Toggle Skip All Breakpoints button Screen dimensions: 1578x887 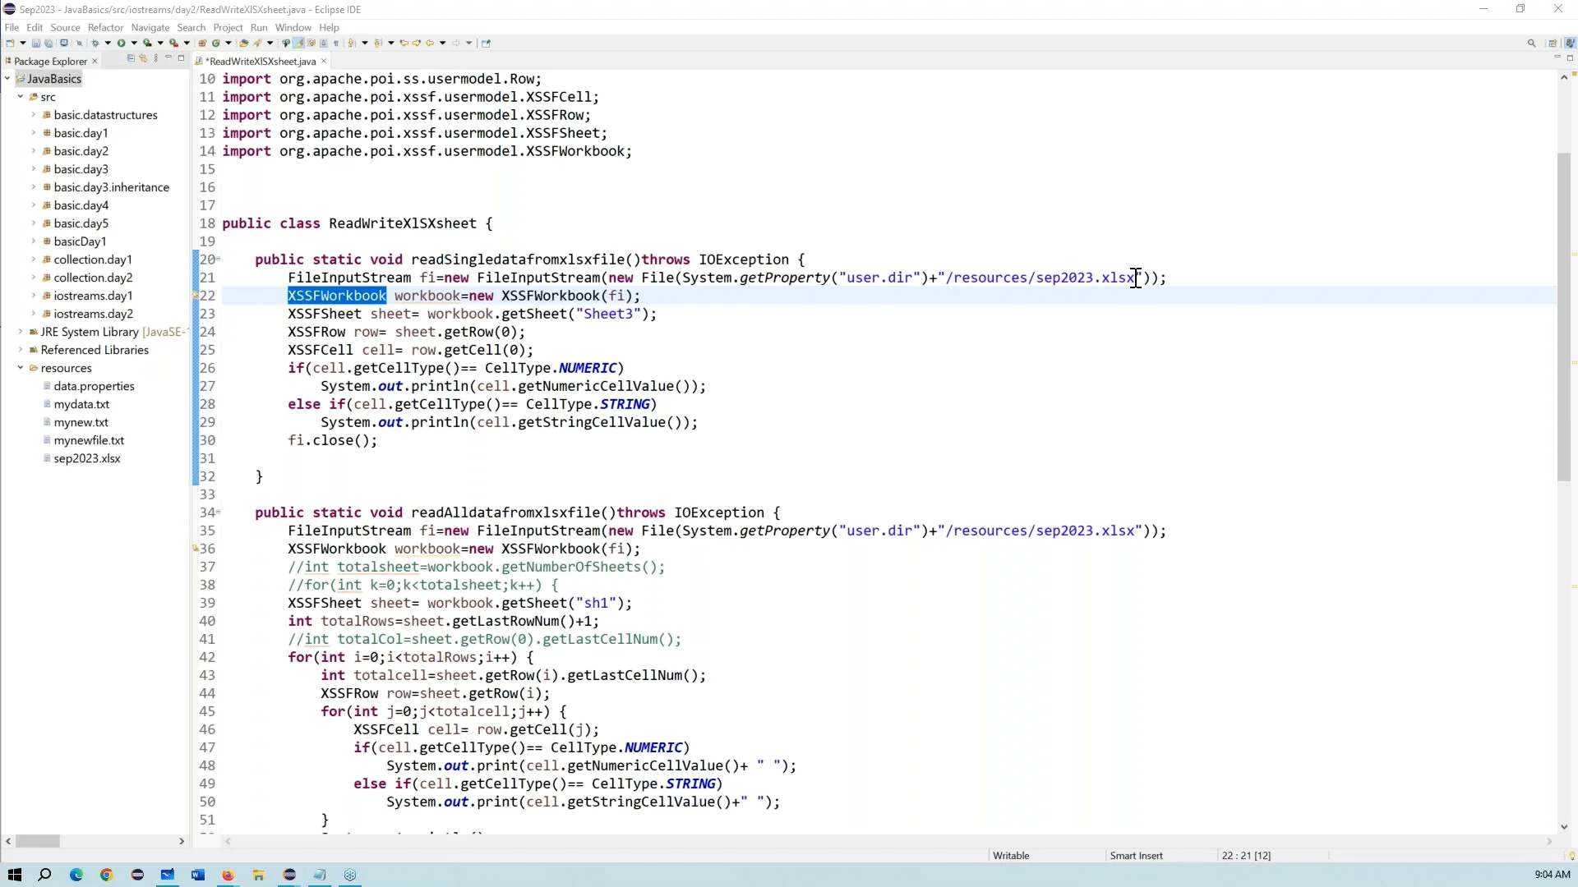click(x=79, y=43)
